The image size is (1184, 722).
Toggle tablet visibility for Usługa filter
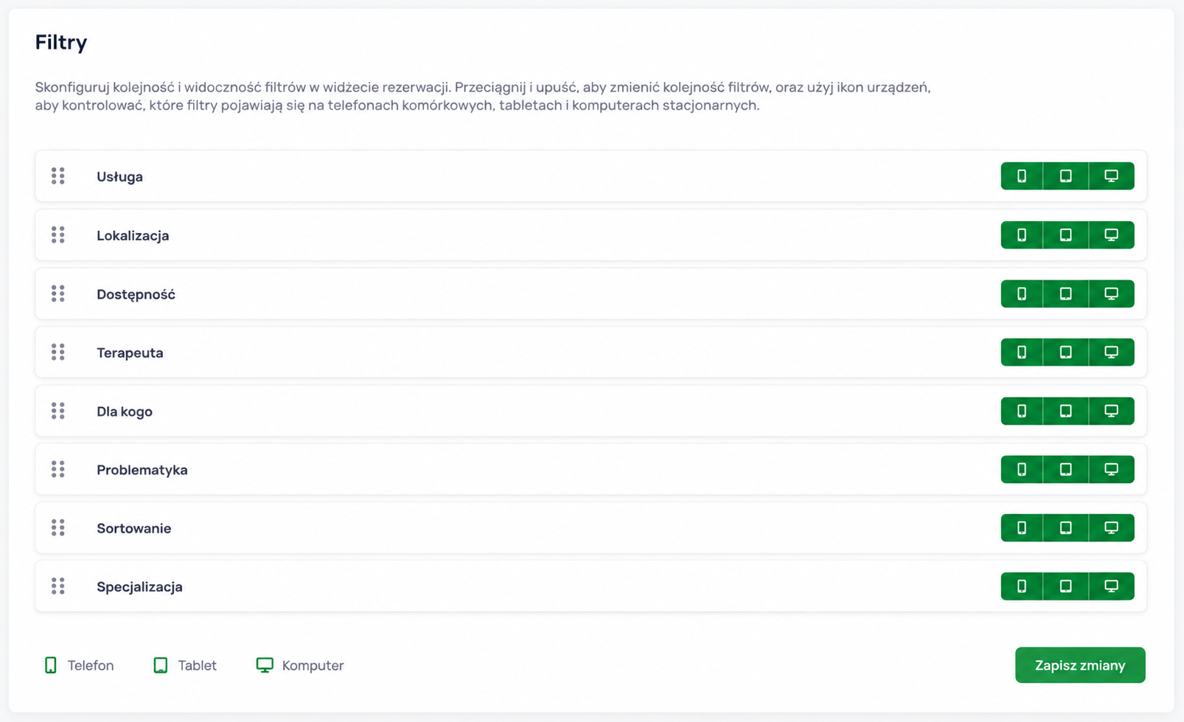click(x=1066, y=176)
